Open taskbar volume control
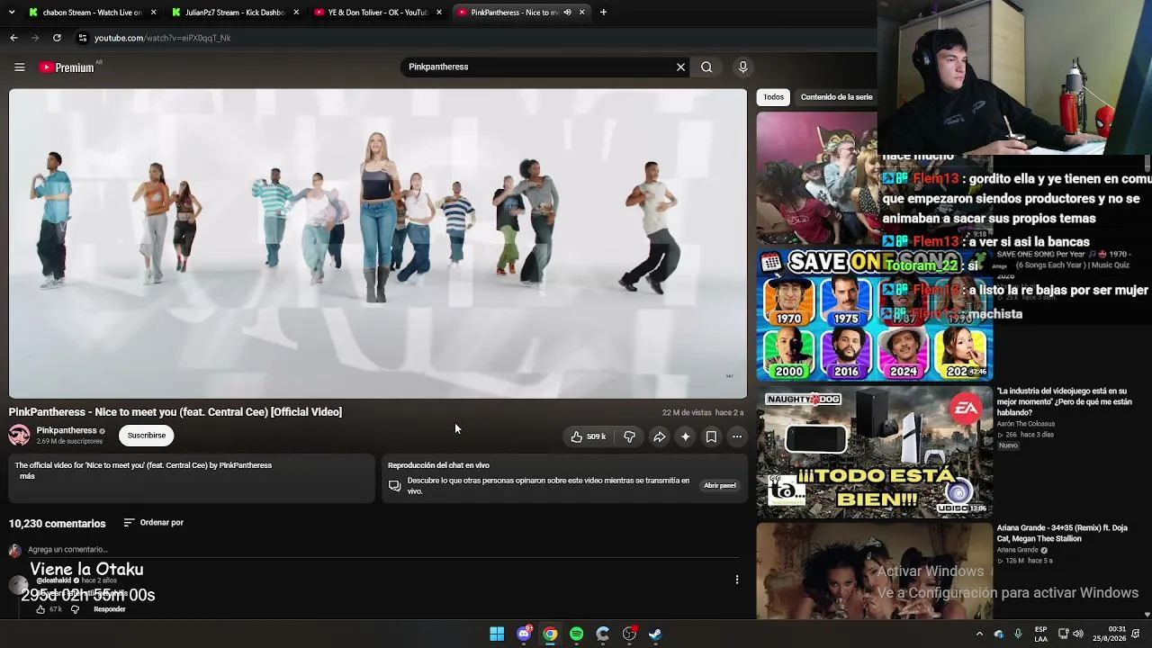This screenshot has height=648, width=1152. (1078, 634)
